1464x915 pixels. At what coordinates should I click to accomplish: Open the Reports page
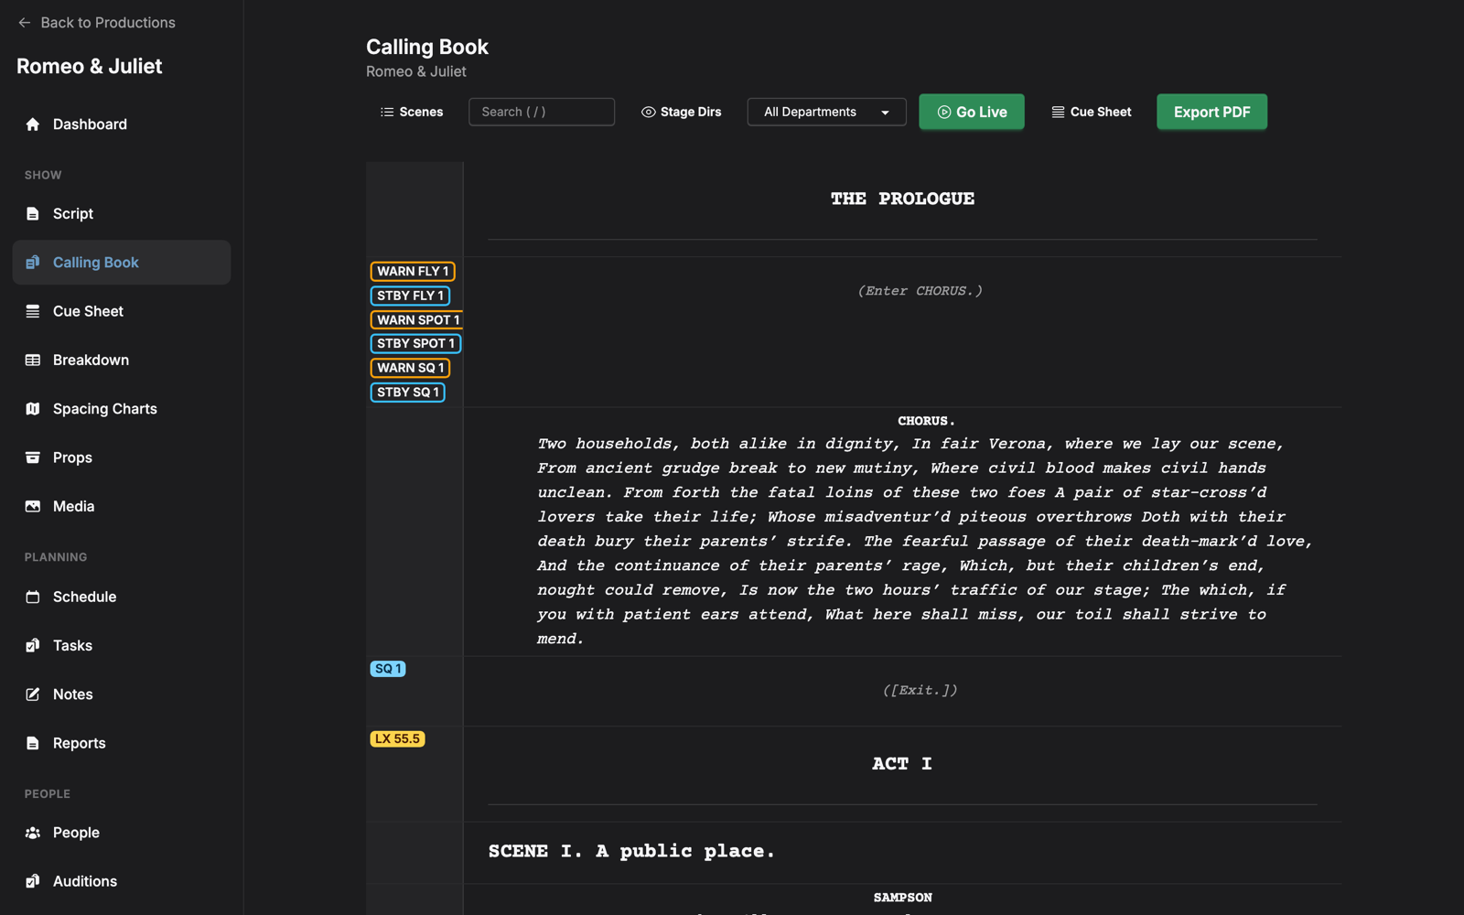click(x=122, y=743)
